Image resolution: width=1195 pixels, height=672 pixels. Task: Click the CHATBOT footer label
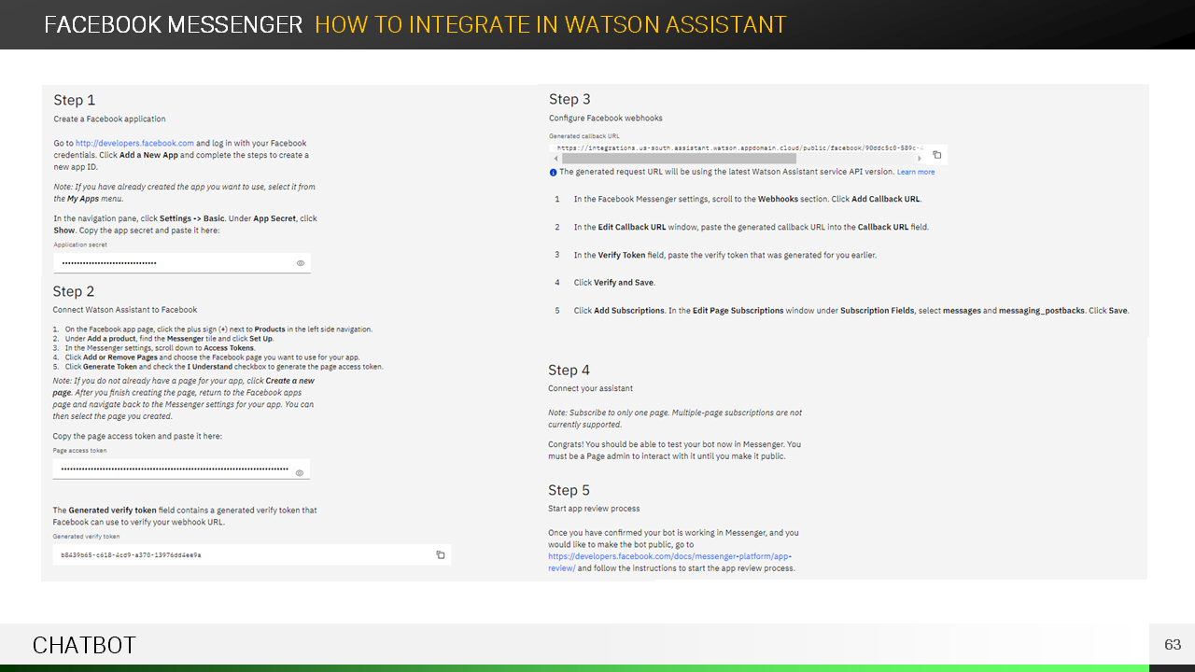tap(84, 645)
